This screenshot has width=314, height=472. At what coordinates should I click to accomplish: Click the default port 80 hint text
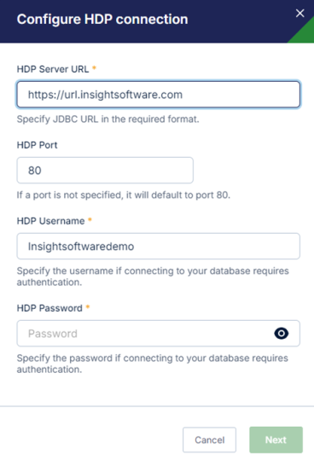[x=124, y=195]
